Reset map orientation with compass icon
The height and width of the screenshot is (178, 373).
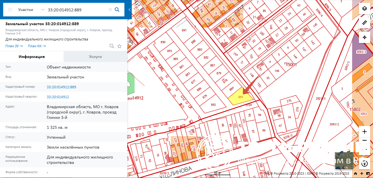[365, 163]
